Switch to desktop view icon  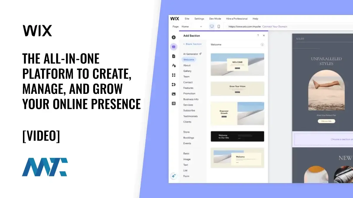(x=212, y=26)
